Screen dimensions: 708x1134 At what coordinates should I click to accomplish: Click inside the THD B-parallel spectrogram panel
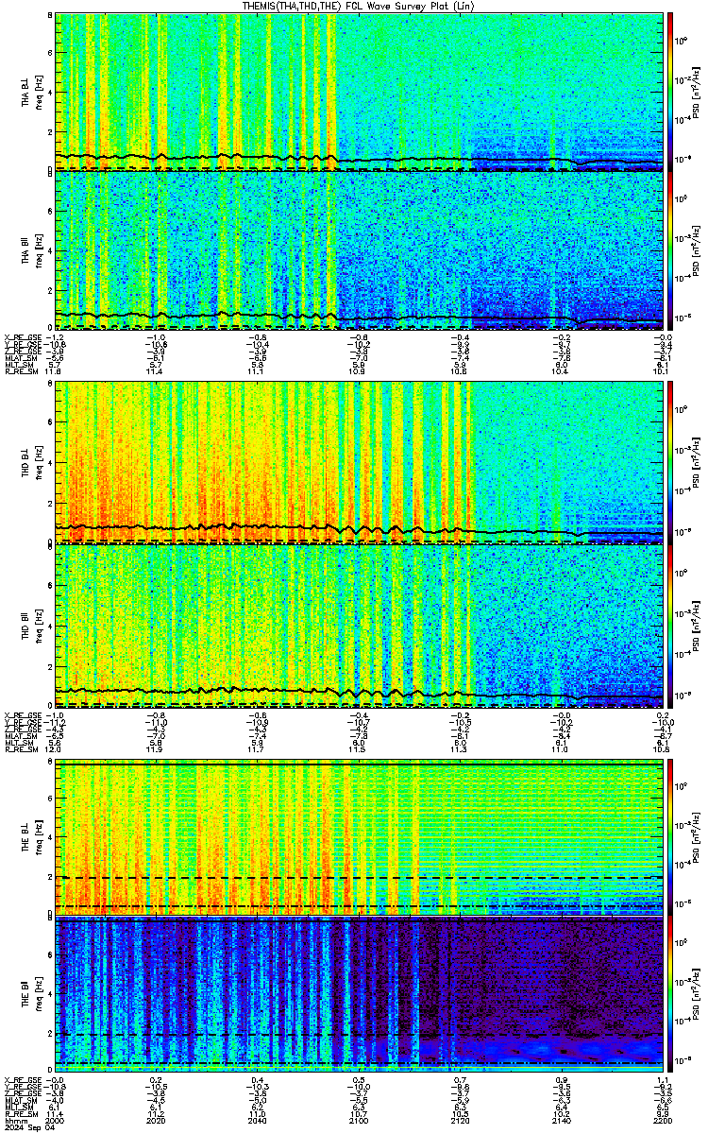click(360, 626)
